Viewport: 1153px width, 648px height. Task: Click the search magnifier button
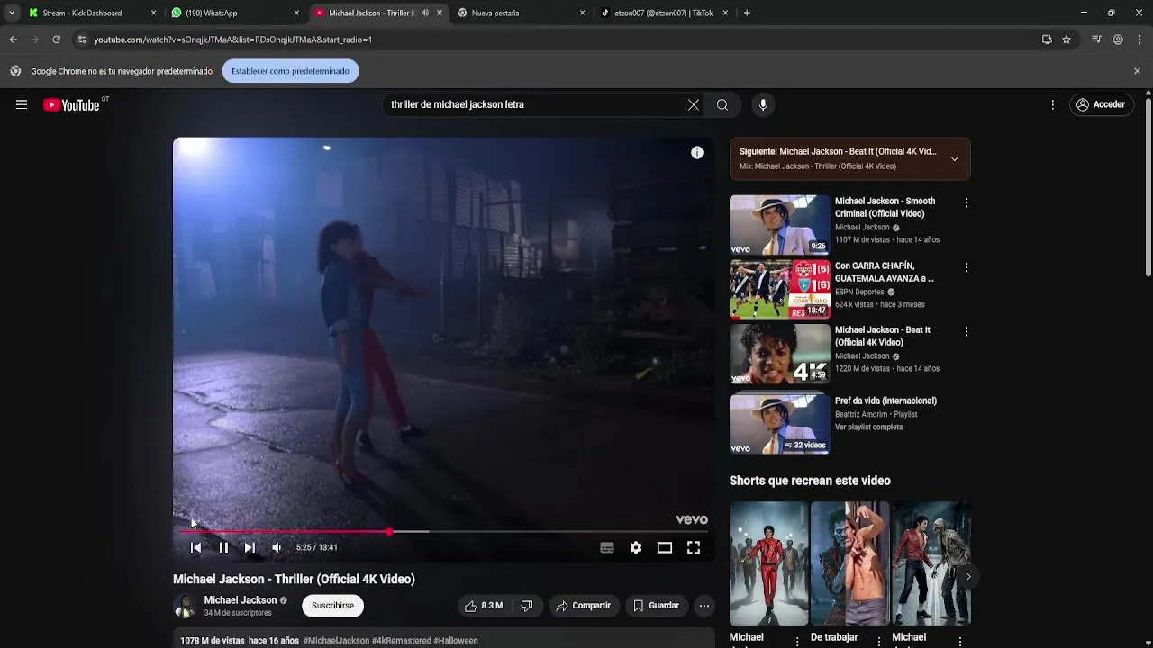tap(722, 104)
